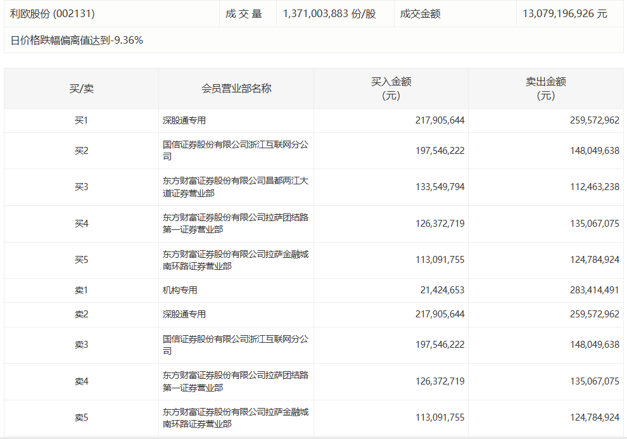
Task: Click the 买/卖 column header
Action: [81, 89]
